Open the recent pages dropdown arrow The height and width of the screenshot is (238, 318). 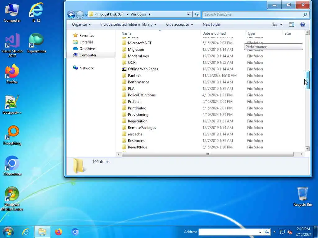86,15
